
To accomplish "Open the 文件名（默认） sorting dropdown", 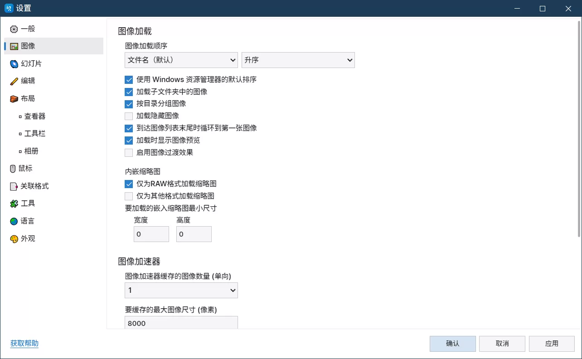I will tap(181, 60).
